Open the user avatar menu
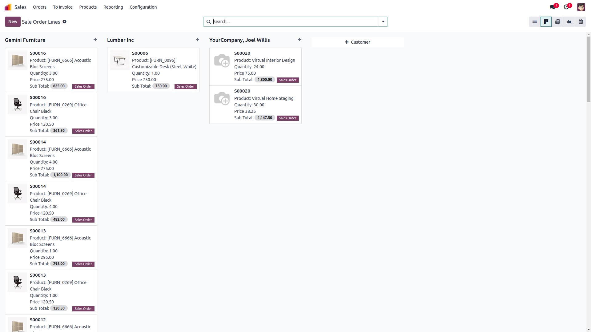 tap(581, 7)
